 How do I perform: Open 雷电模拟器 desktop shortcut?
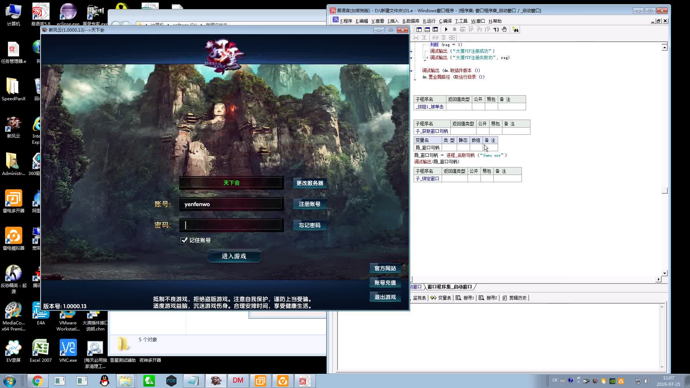click(13, 239)
